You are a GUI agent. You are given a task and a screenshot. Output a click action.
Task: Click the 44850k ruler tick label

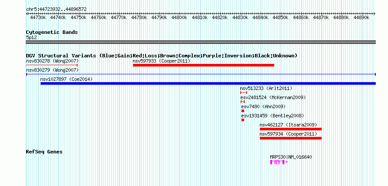point(281,17)
